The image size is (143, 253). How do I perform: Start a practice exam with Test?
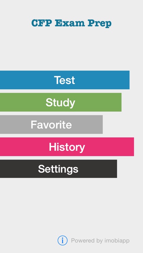pos(65,80)
